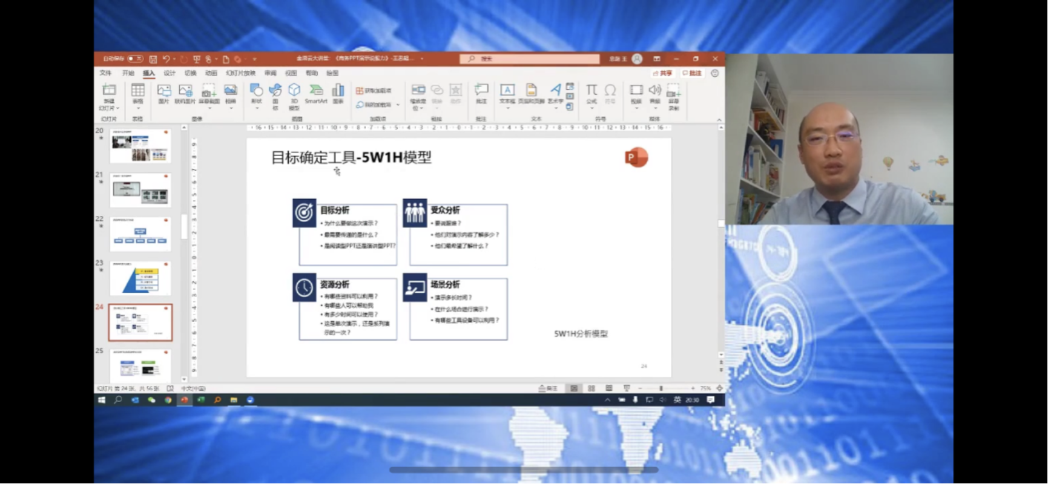Switch to the Animations (动画) tab

tap(211, 73)
